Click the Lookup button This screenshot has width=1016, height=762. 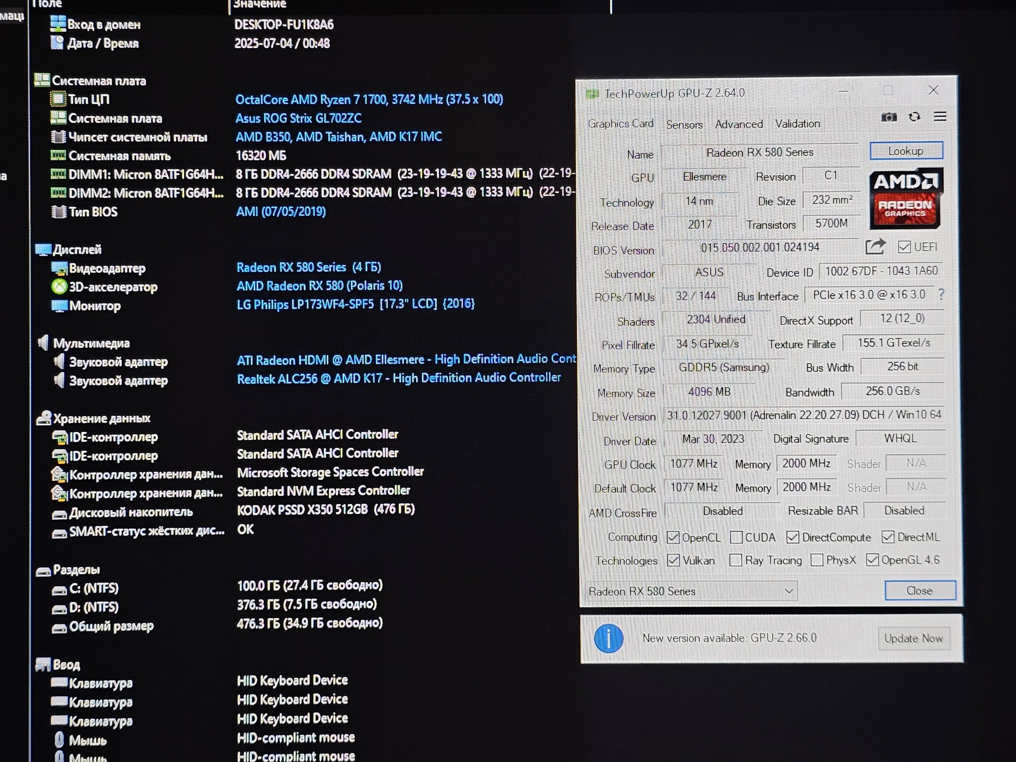coord(906,151)
